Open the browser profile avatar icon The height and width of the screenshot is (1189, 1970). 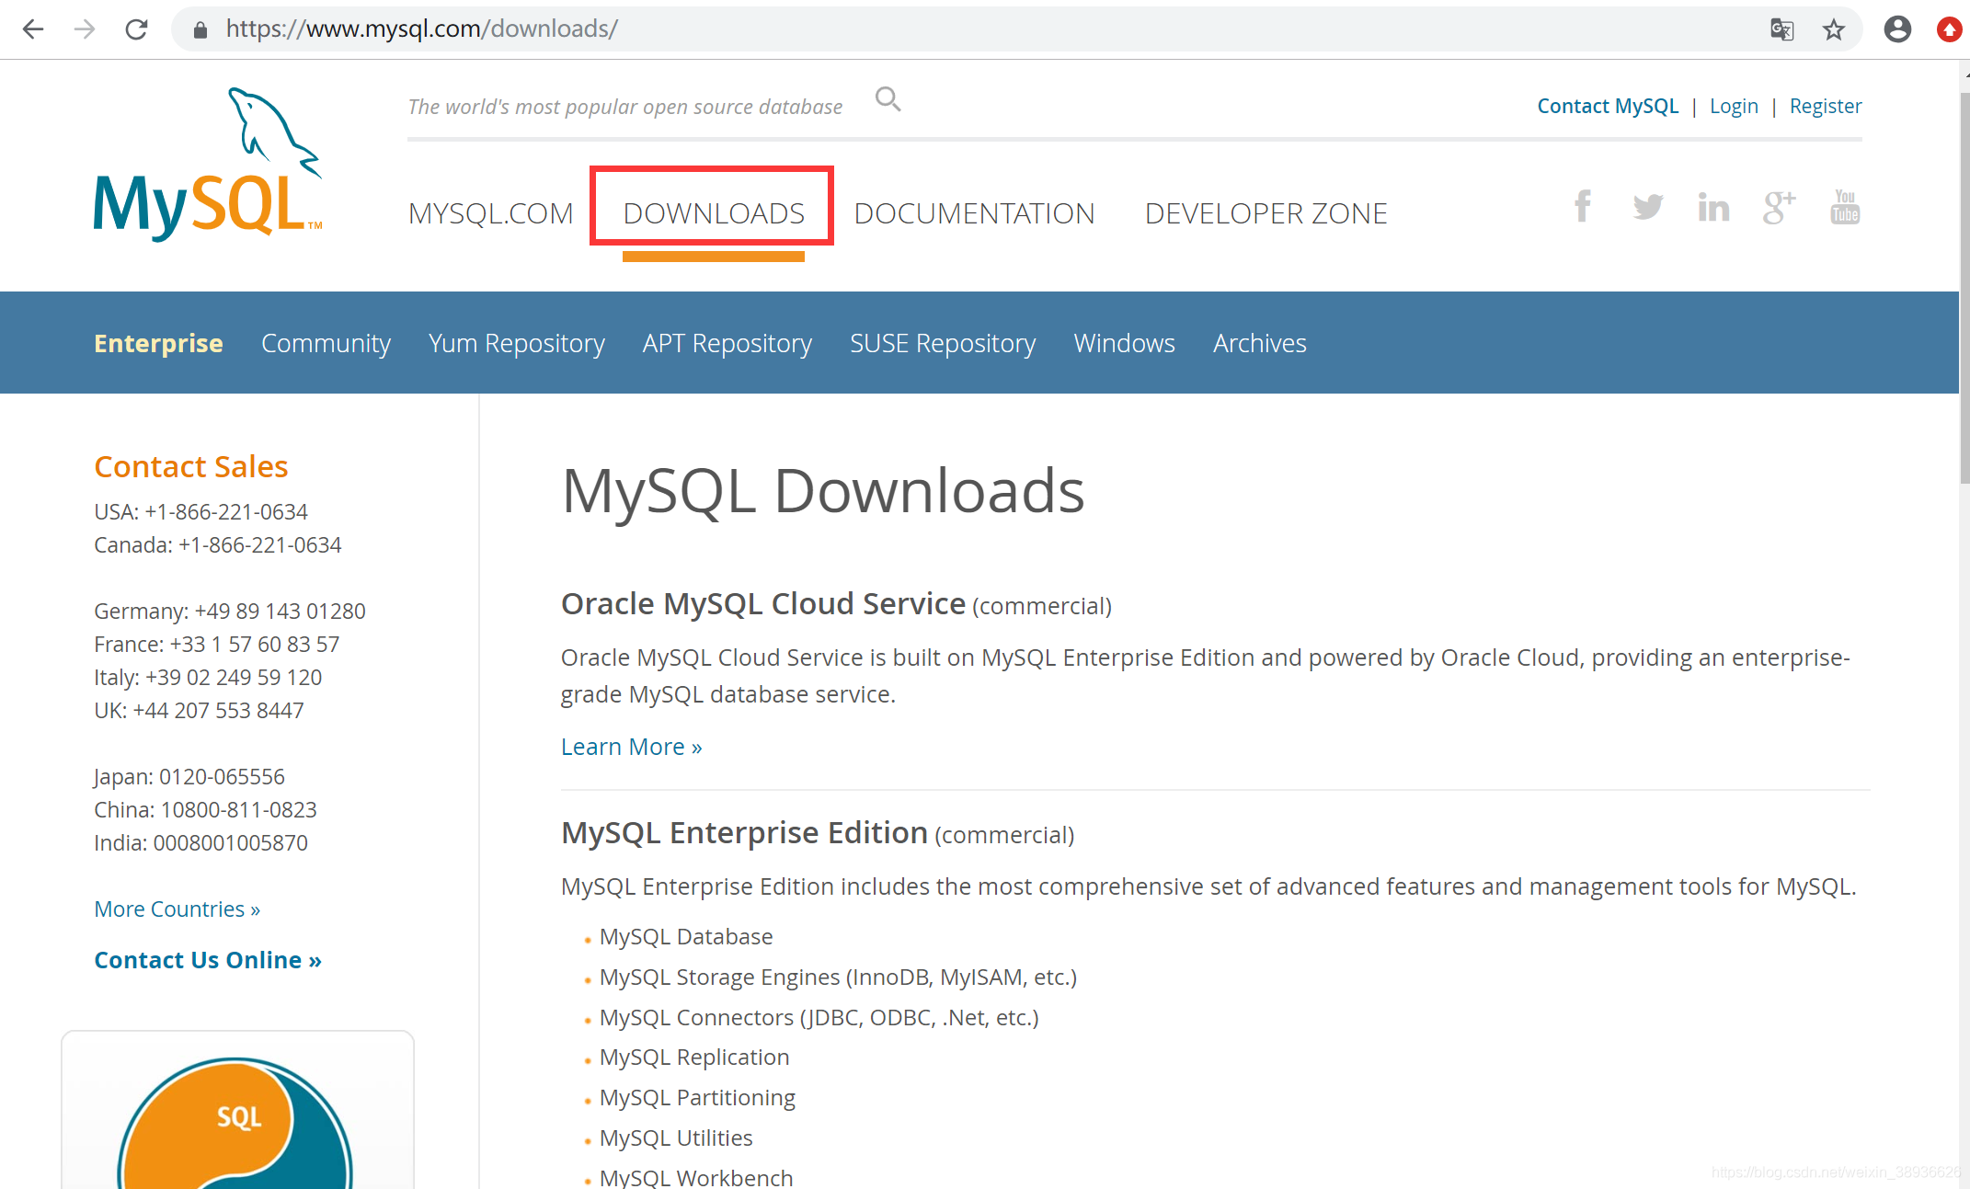coord(1897,29)
